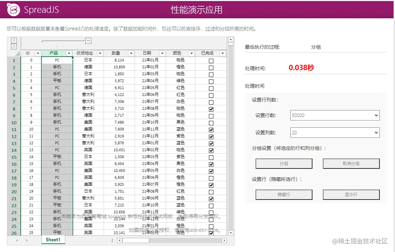Open the 已完成 column filter dropdown
Screen dimensions: 395x252
coord(222,53)
